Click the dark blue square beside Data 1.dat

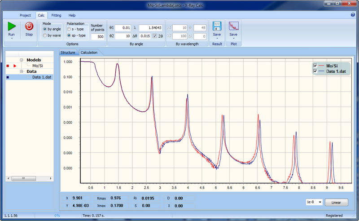click(x=8, y=77)
